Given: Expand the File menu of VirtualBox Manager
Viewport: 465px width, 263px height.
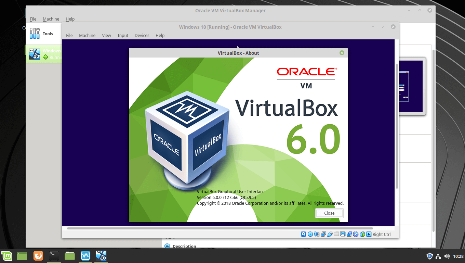Looking at the screenshot, I should 33,19.
